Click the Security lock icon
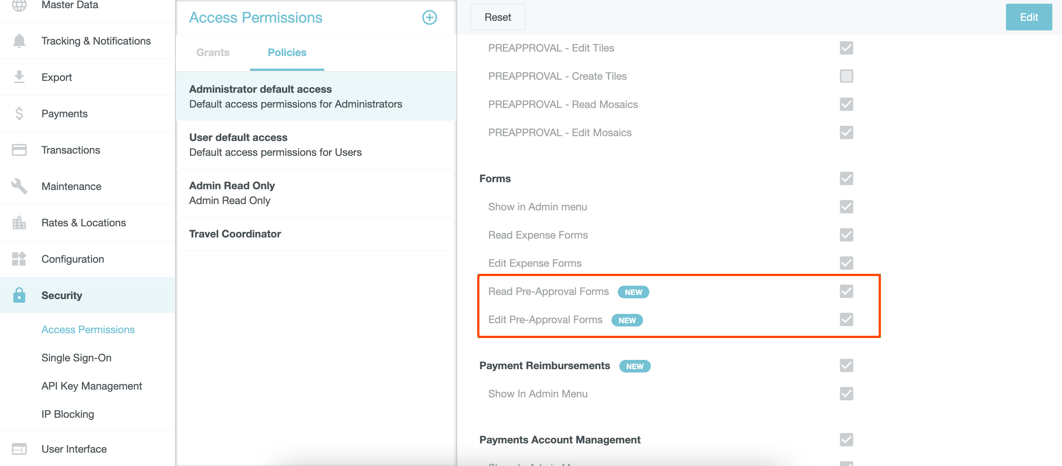 pos(19,295)
